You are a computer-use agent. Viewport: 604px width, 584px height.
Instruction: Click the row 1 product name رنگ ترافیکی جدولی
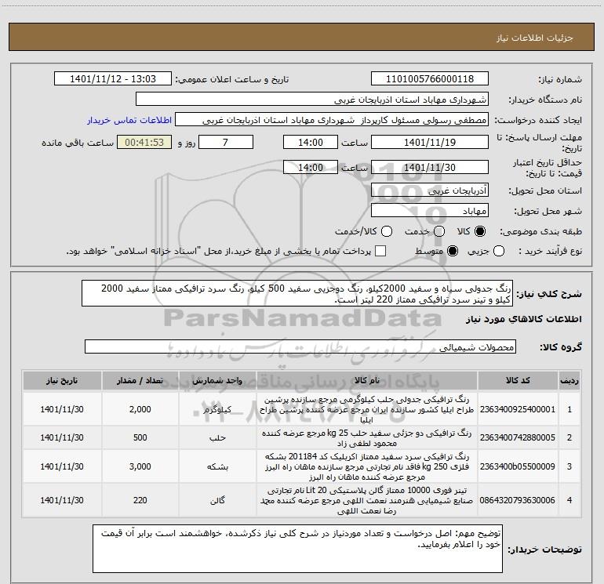point(367,409)
